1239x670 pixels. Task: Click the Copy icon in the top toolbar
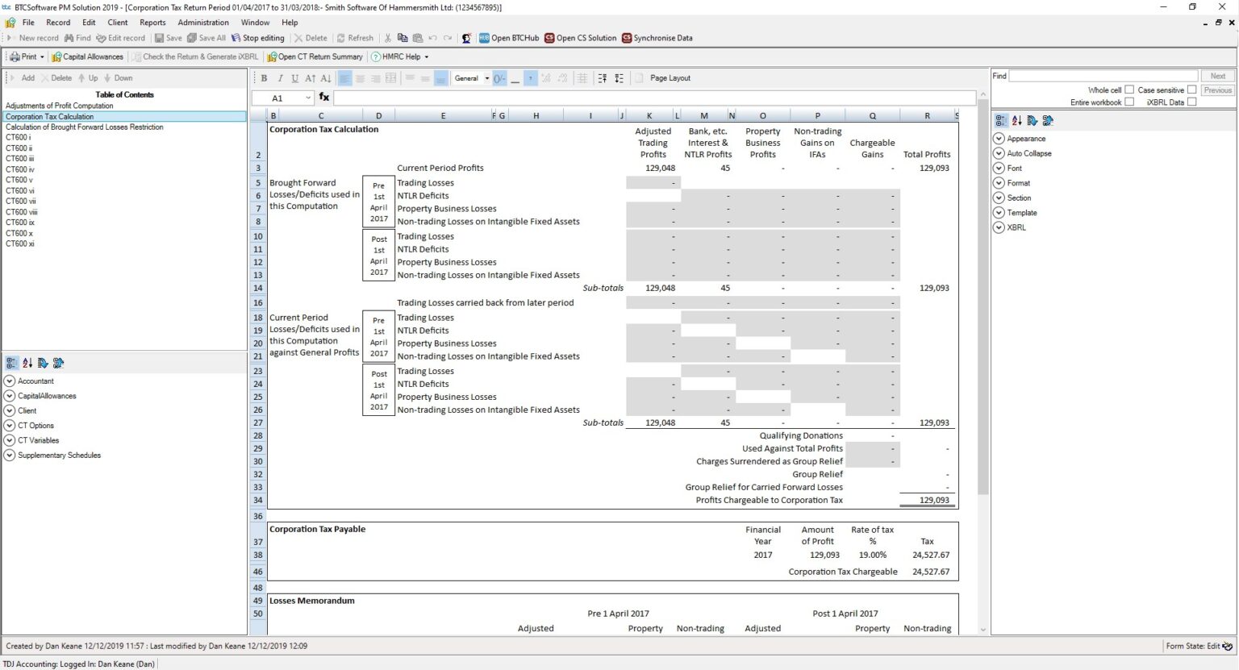tap(403, 38)
